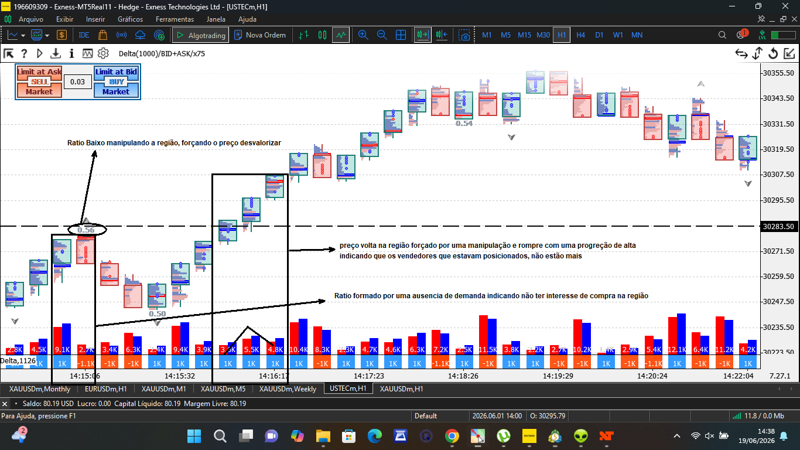
Task: Open the gear settings of the indicator panel
Action: [x=103, y=53]
